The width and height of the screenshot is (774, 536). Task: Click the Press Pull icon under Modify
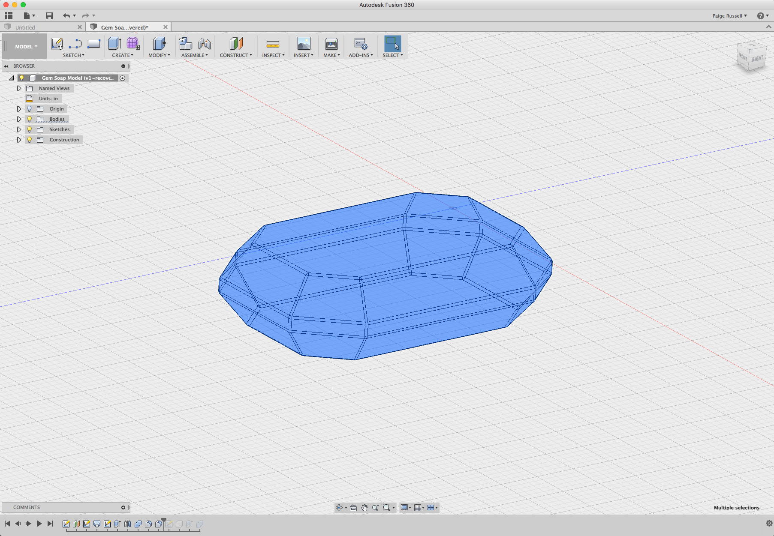159,44
